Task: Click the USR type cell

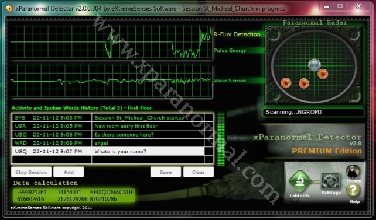Action: pyautogui.click(x=20, y=126)
